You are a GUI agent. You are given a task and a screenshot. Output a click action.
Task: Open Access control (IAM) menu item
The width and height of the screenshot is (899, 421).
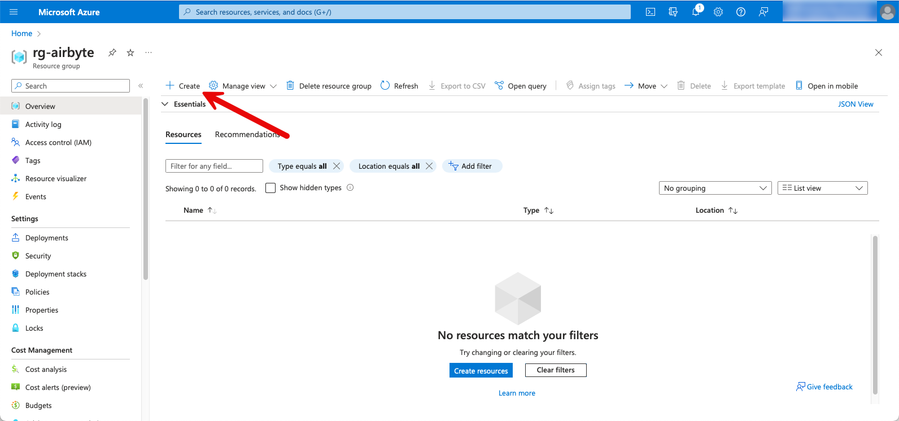pos(58,142)
